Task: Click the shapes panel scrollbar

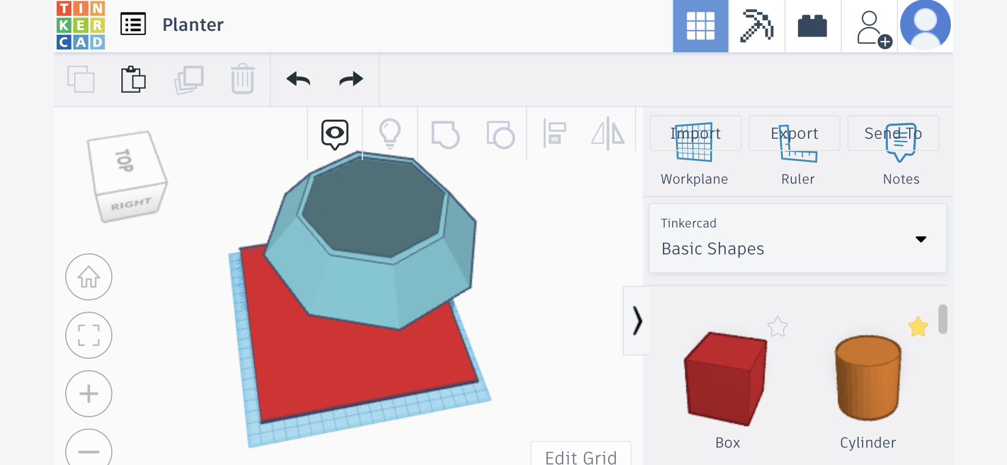Action: coord(943,319)
